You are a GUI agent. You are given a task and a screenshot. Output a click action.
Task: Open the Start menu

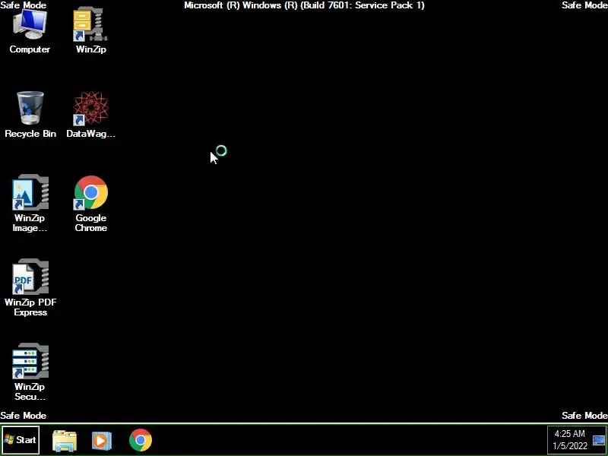coord(21,440)
